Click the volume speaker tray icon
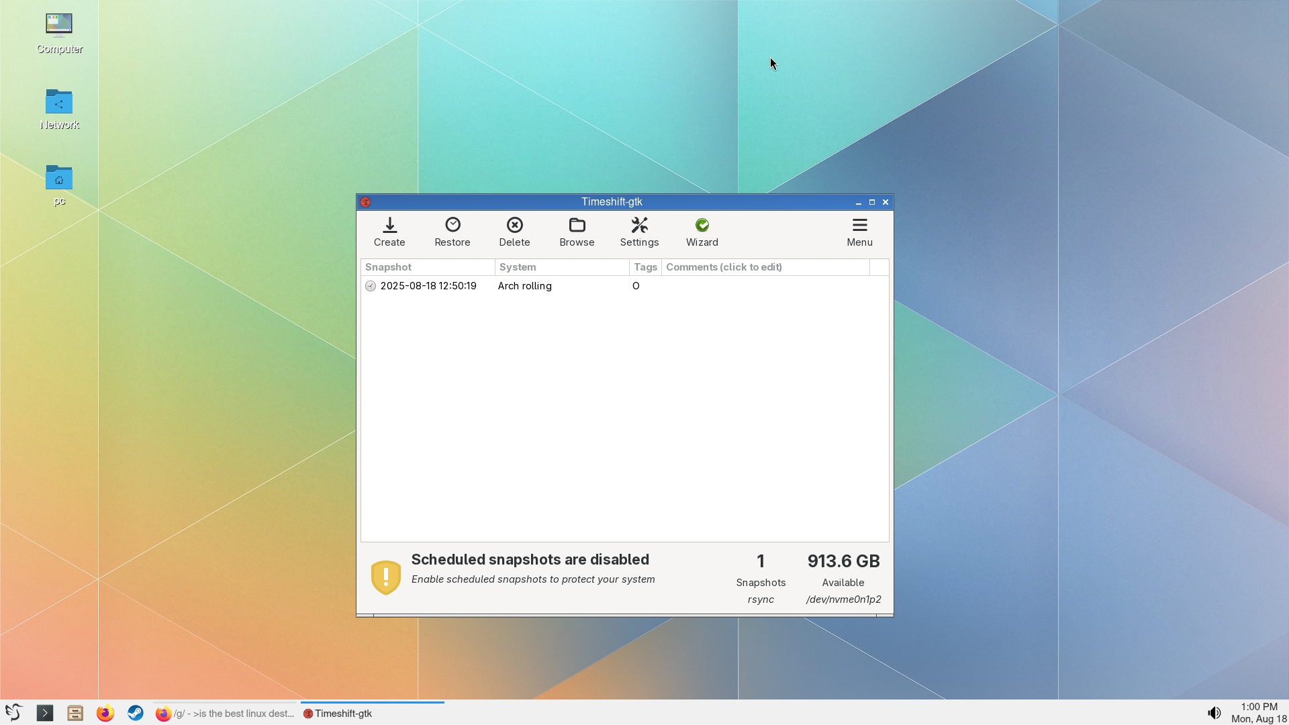 [1214, 713]
